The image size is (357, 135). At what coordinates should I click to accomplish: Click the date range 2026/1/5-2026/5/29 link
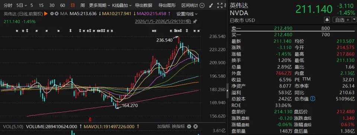pos(163,22)
